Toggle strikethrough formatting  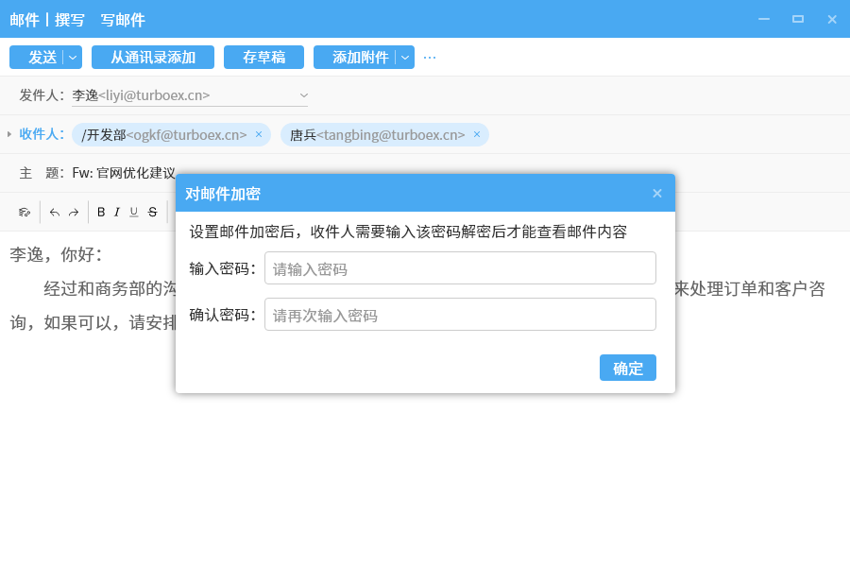(x=152, y=213)
